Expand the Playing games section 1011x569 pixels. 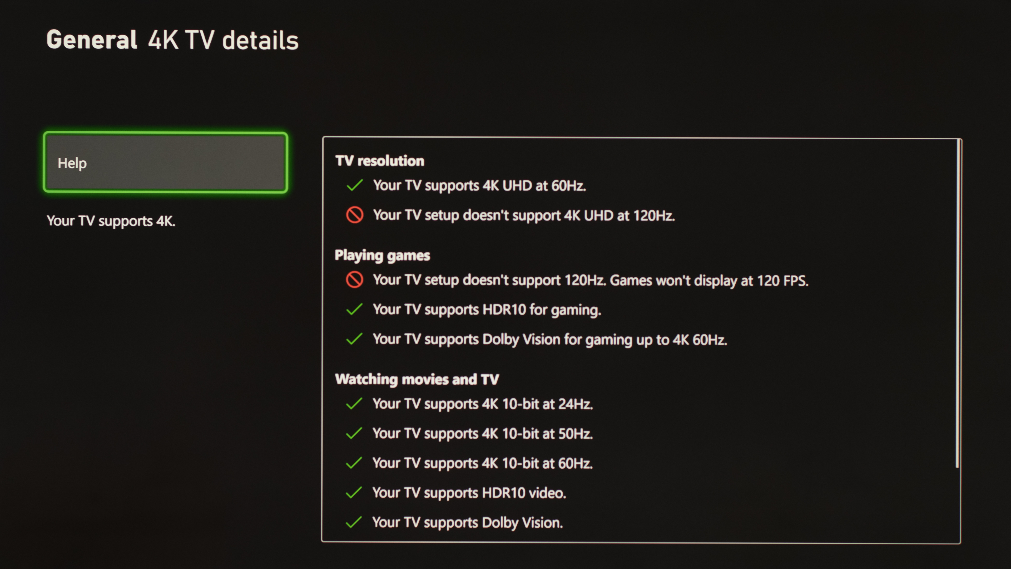click(x=383, y=255)
